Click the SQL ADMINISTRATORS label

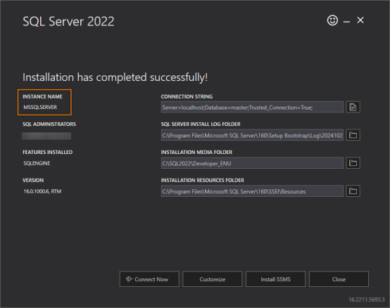coord(49,124)
